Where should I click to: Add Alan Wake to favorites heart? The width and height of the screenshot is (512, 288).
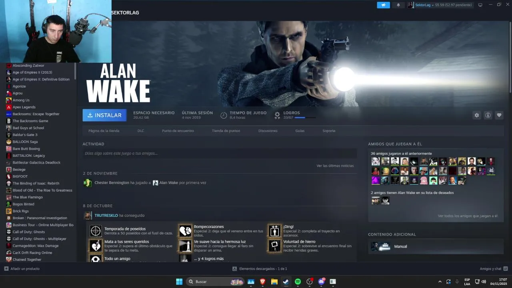(499, 115)
